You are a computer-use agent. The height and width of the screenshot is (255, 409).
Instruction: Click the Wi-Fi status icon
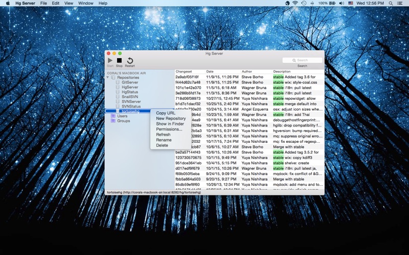tap(295, 3)
